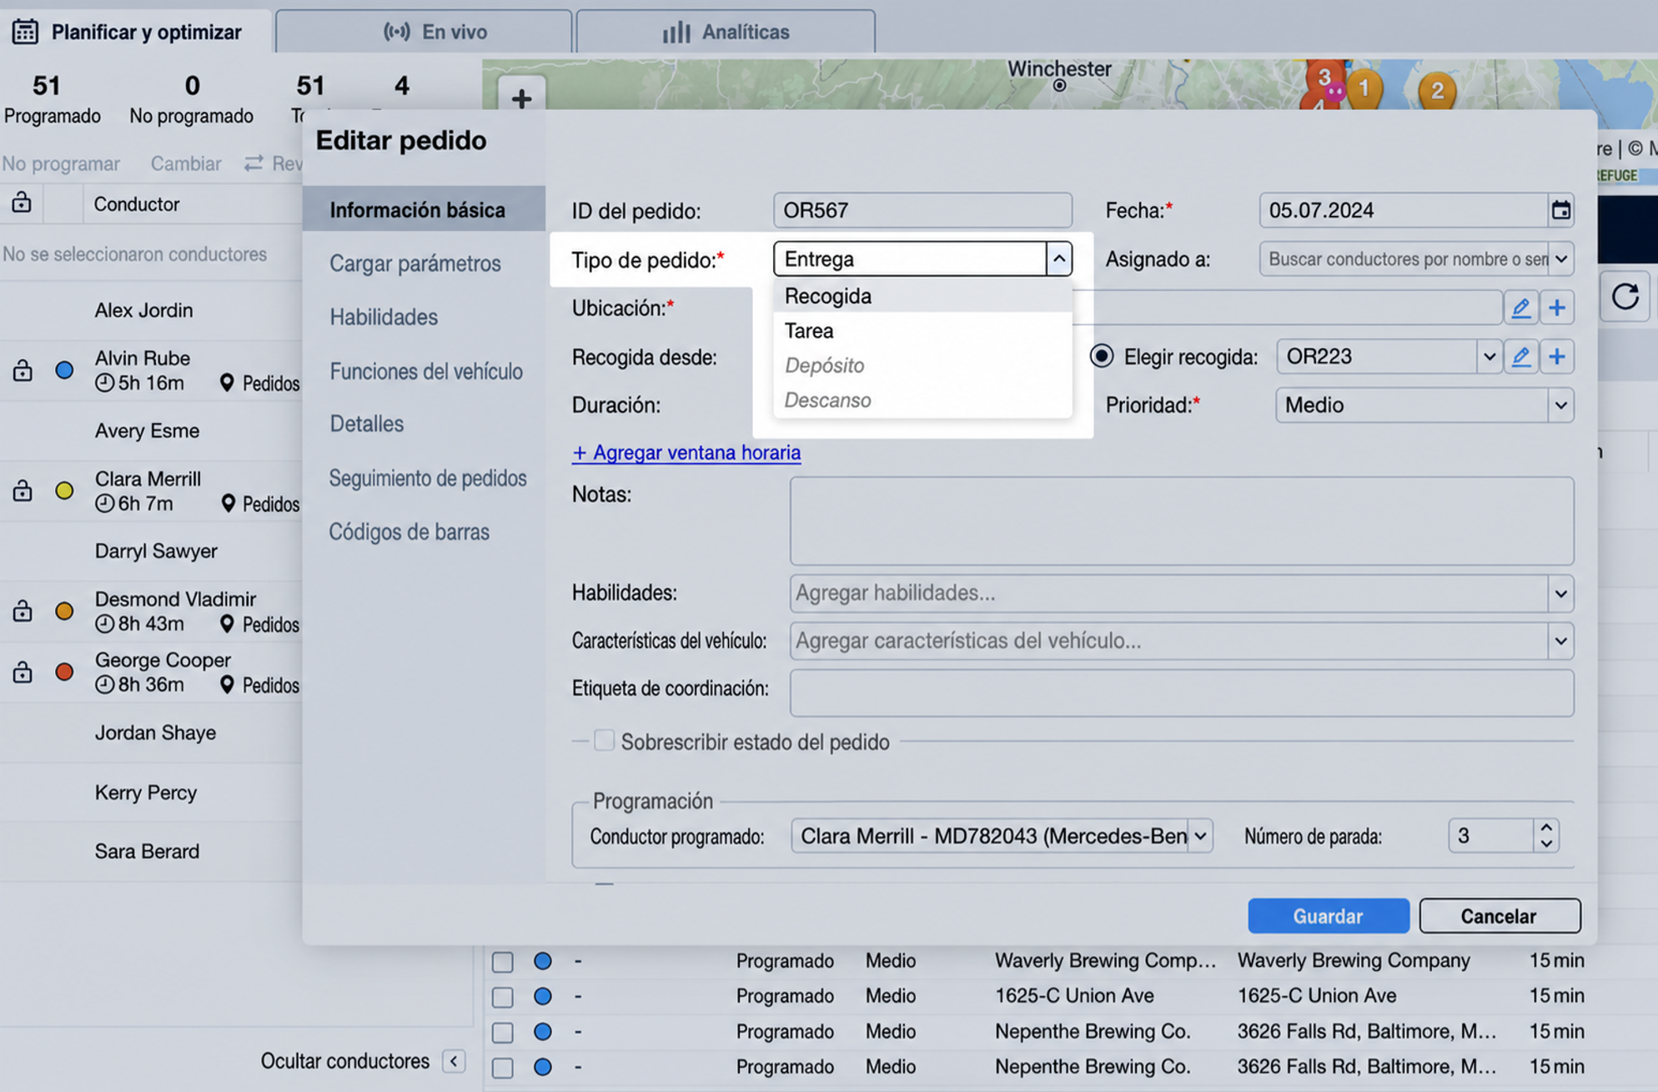Toggle the lock icon for George Cooper
Image resolution: width=1658 pixels, height=1092 pixels.
tap(23, 672)
